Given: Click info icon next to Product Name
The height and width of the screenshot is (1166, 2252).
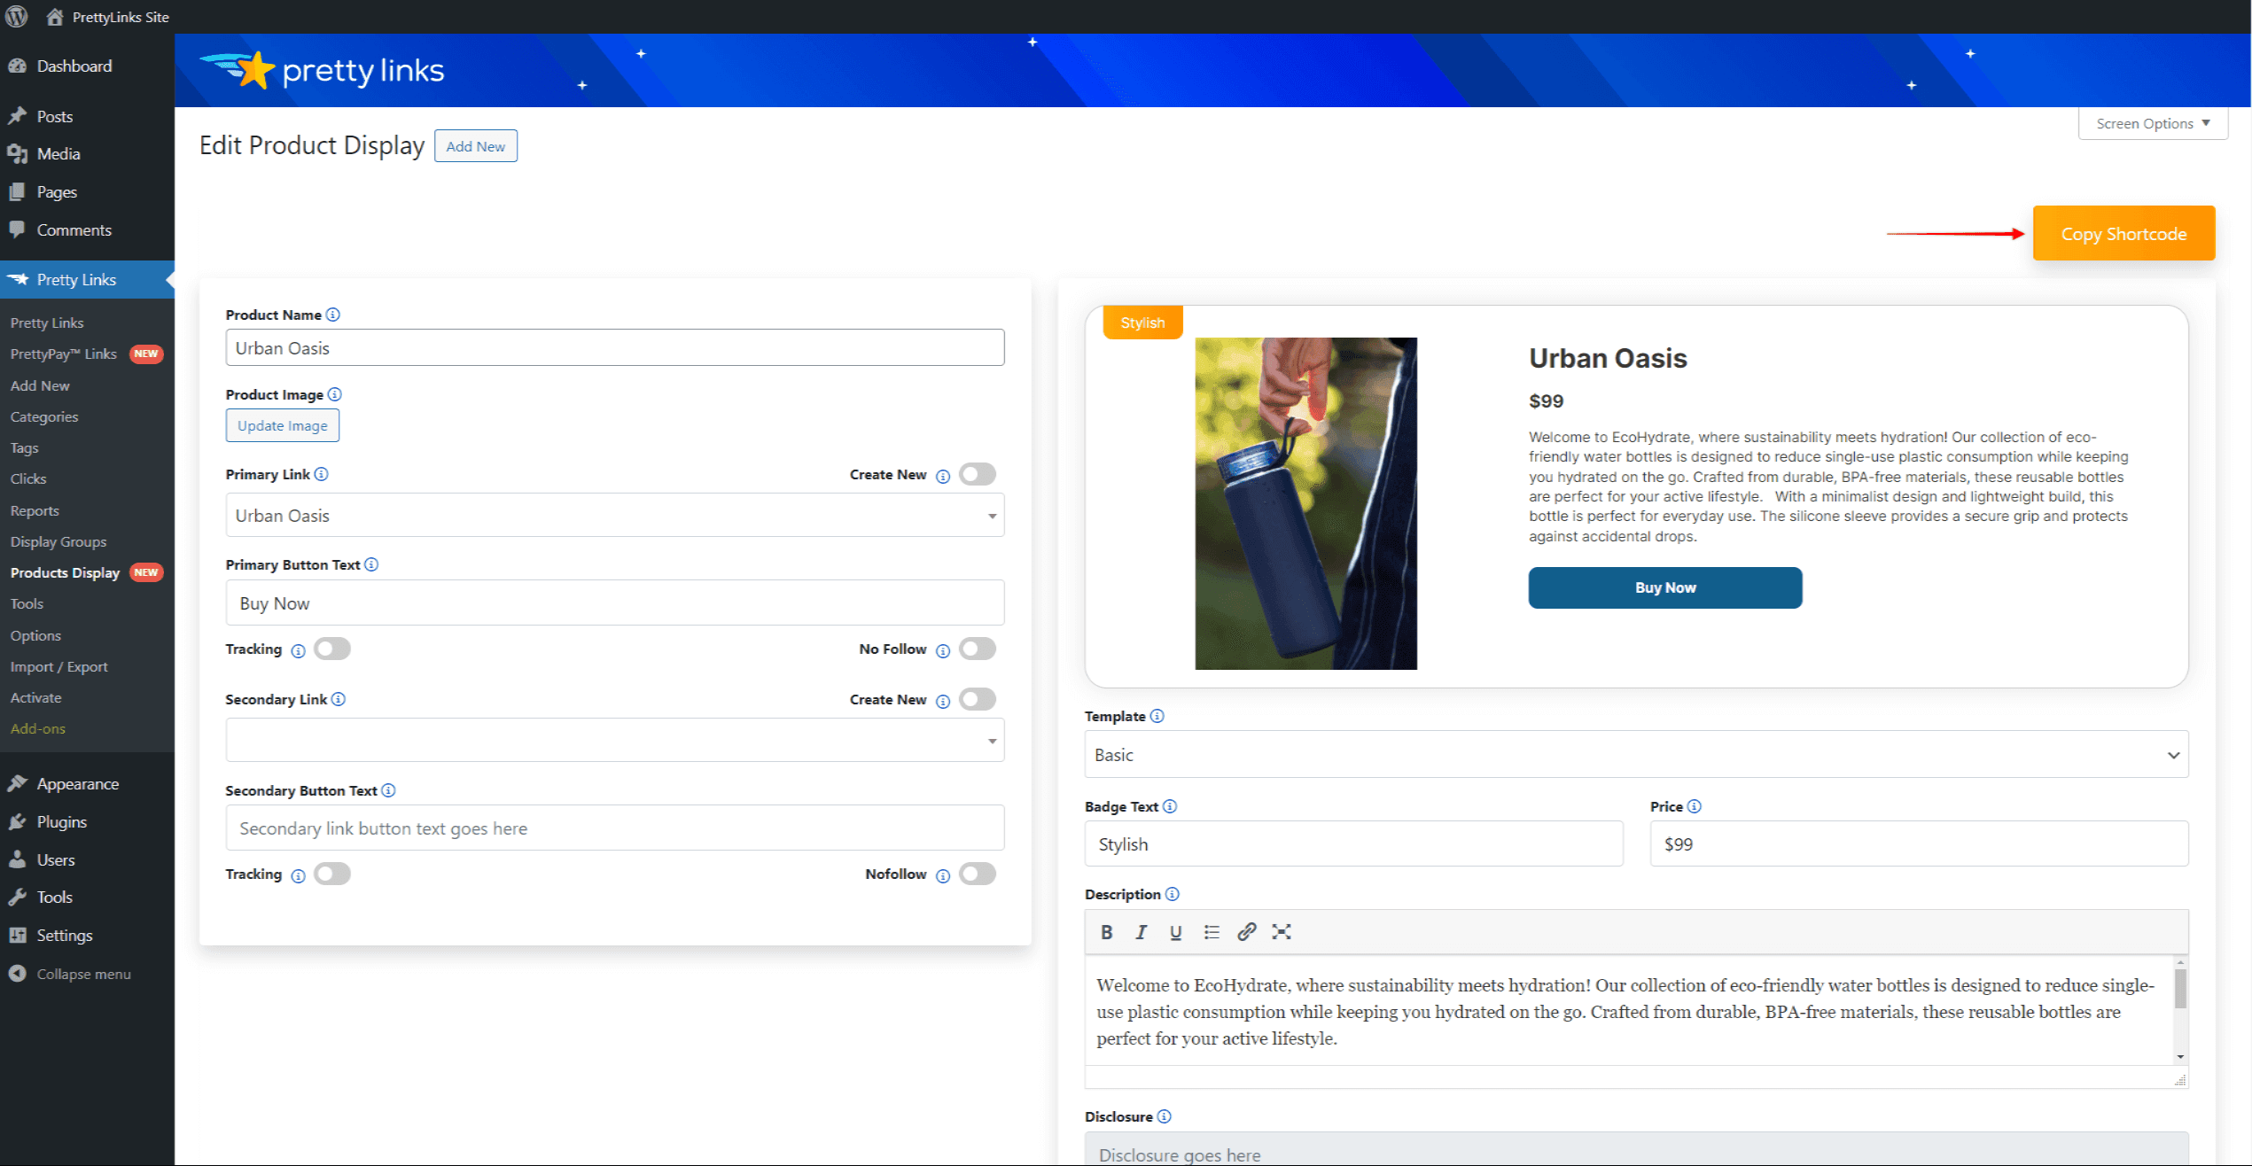Looking at the screenshot, I should click(332, 315).
